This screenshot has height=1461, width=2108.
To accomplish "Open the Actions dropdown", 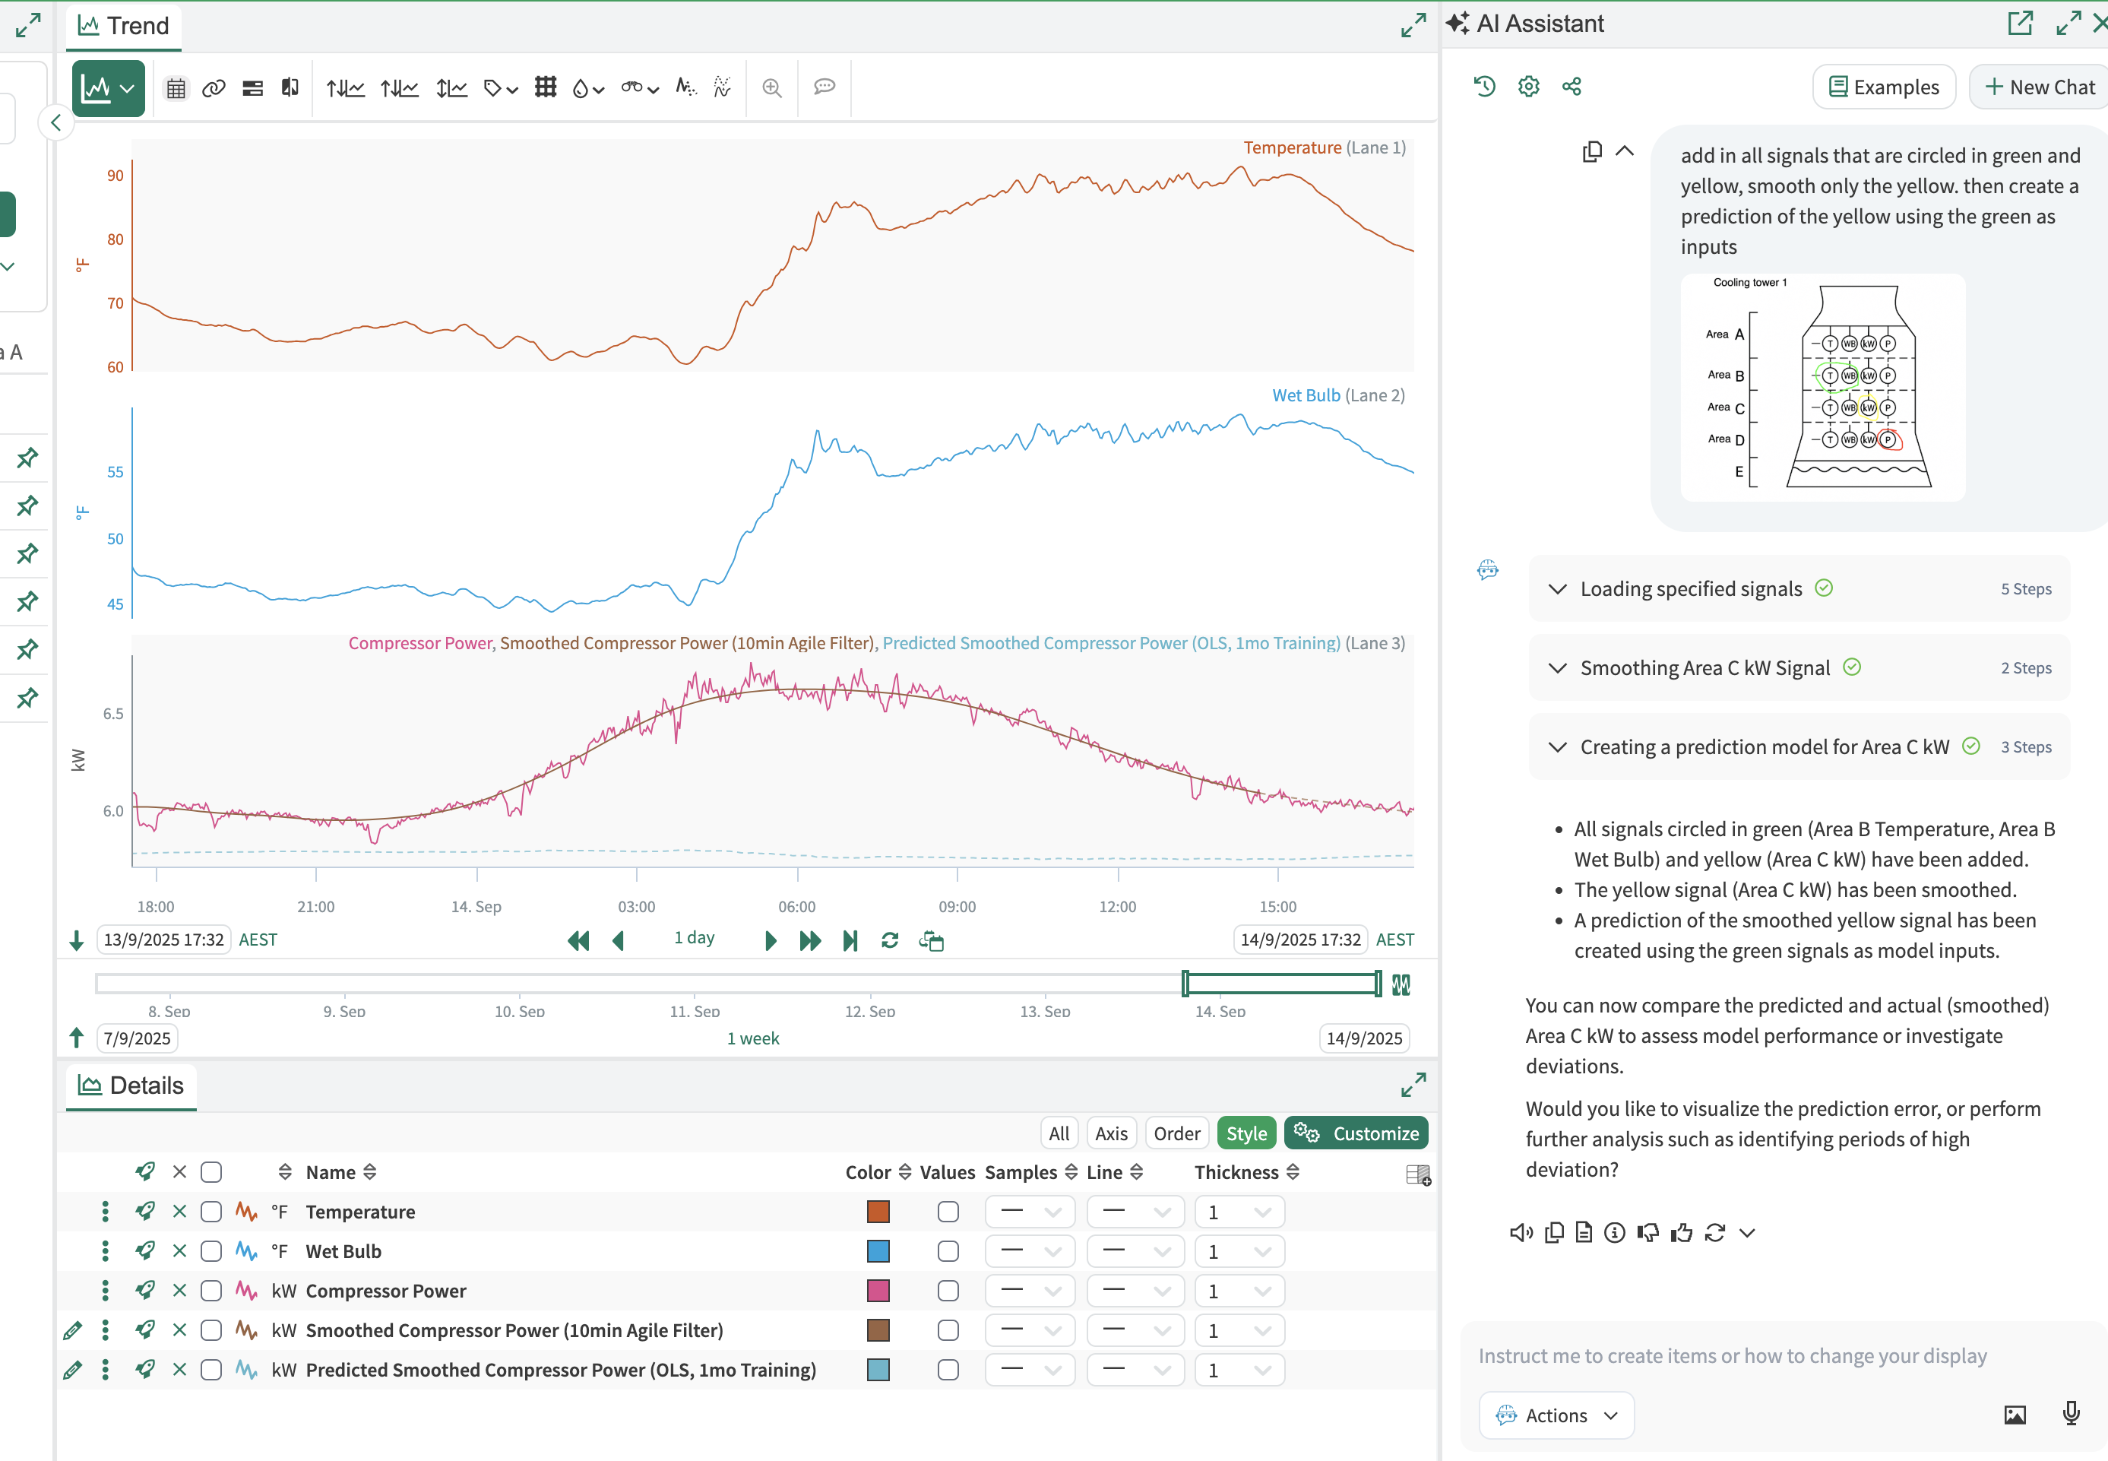I will click(1556, 1415).
